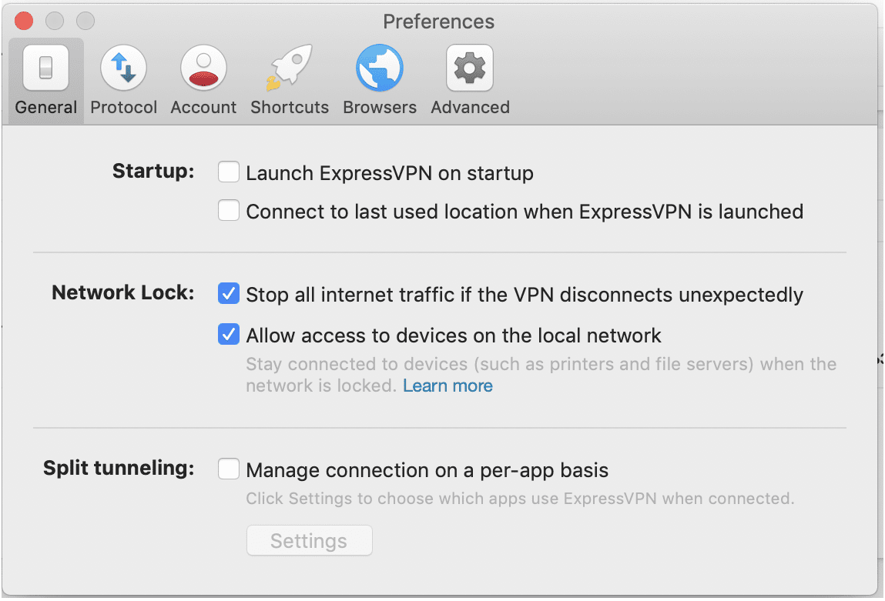Enable Launch ExpressVPN on startup
Image resolution: width=885 pixels, height=601 pixels.
229,172
